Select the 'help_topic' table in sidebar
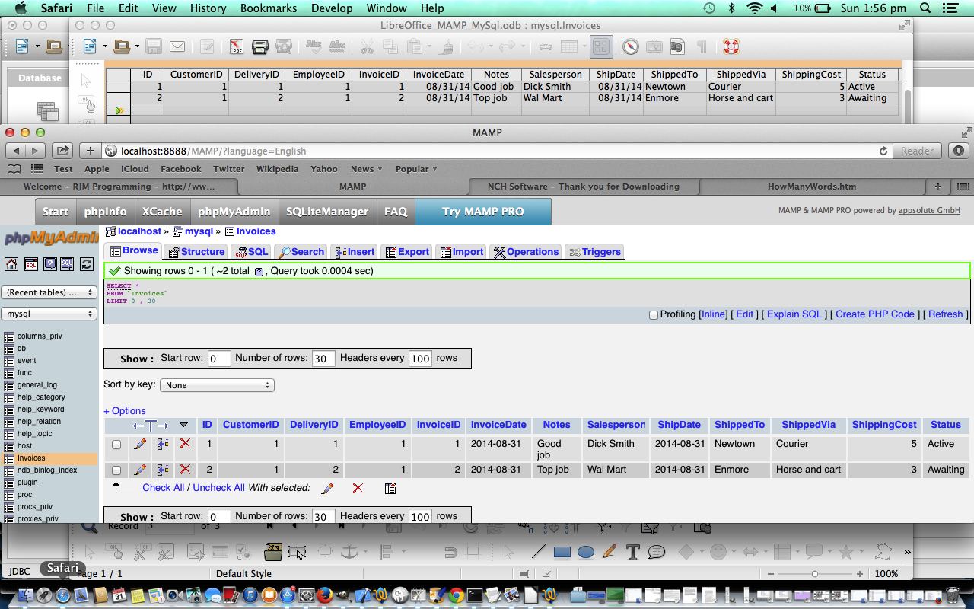The height and width of the screenshot is (609, 974). (x=35, y=434)
